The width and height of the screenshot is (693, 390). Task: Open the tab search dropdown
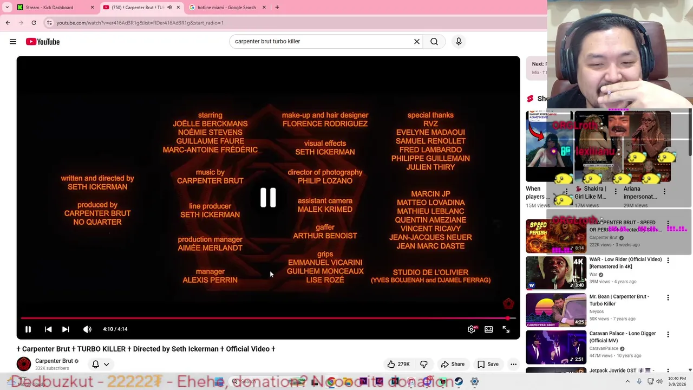[7, 8]
